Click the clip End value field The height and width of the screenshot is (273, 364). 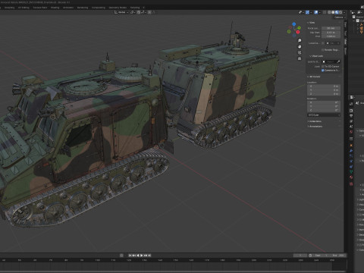coord(331,36)
